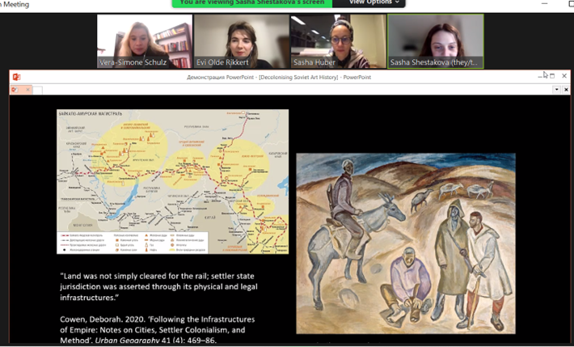
Task: Close the PowerPoint tab bar with the x button
Action: pos(566,90)
